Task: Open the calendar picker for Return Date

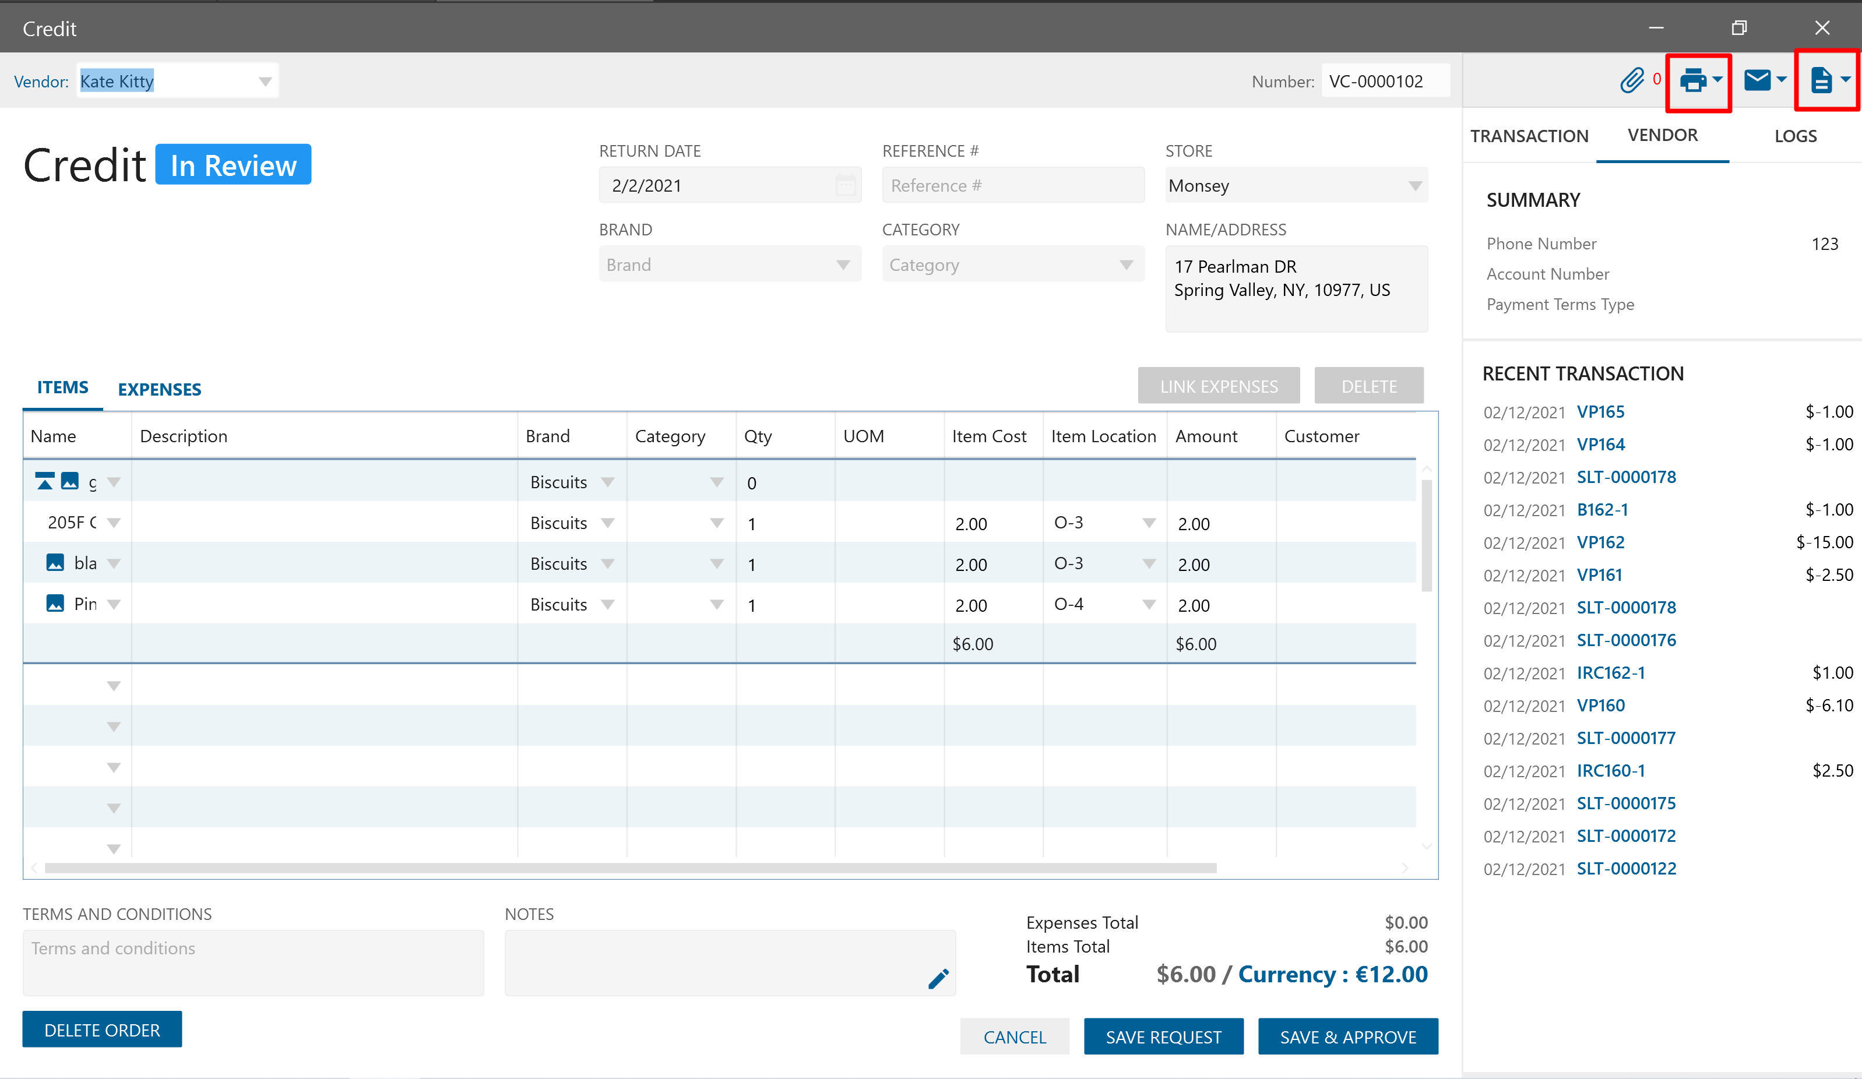Action: 845,185
